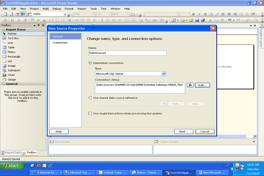Close the Data Source Properties dialog
Viewport: 264px width, 176px height.
pos(213,28)
